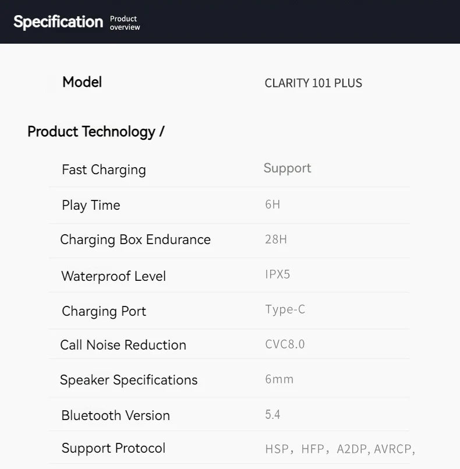Screen dimensions: 460x469
Task: Click the Call Noise Reduction label
Action: point(123,345)
